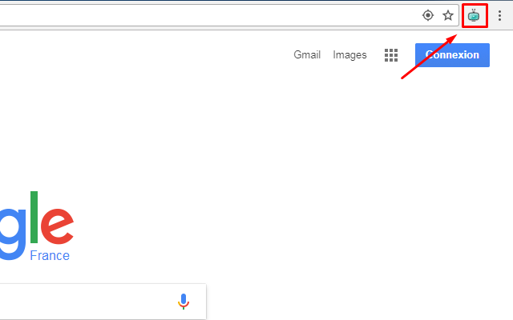Image resolution: width=513 pixels, height=320 pixels.
Task: Click blank page area below Connexion button
Action: click(452, 130)
